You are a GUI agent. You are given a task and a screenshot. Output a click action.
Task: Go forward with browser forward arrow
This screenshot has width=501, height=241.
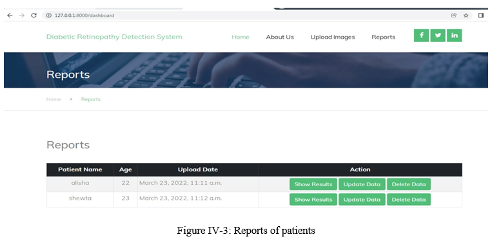coord(22,15)
